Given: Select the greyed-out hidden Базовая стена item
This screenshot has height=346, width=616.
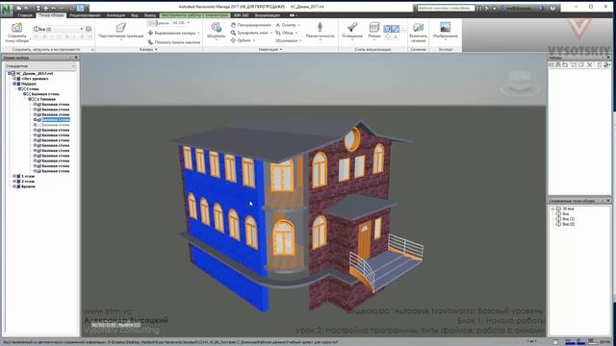Looking at the screenshot, I should (x=56, y=125).
